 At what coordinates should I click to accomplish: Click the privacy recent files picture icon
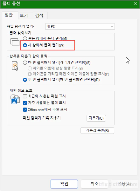[x=15, y=99]
